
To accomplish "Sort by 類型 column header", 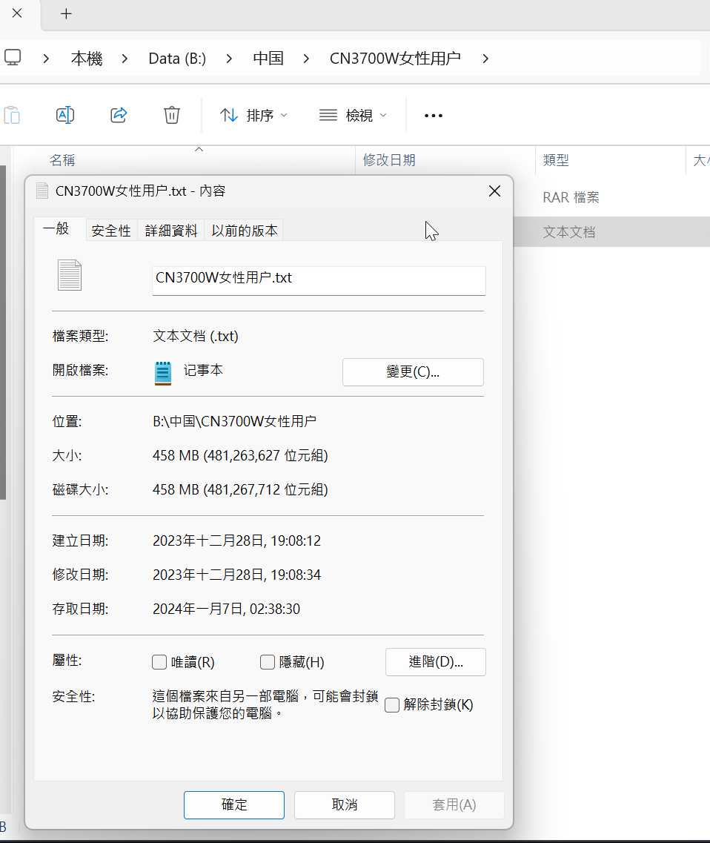I will coord(556,160).
